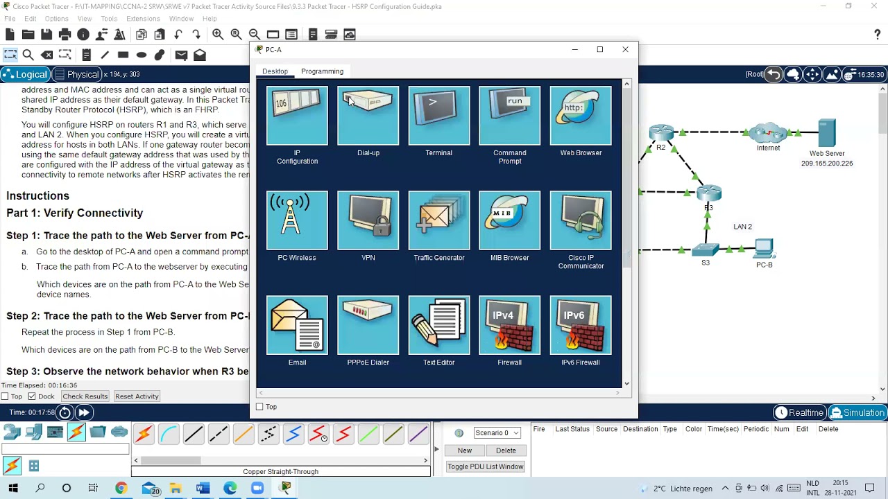Viewport: 888px width, 499px height.
Task: Open the Tools menu
Action: pos(109,19)
